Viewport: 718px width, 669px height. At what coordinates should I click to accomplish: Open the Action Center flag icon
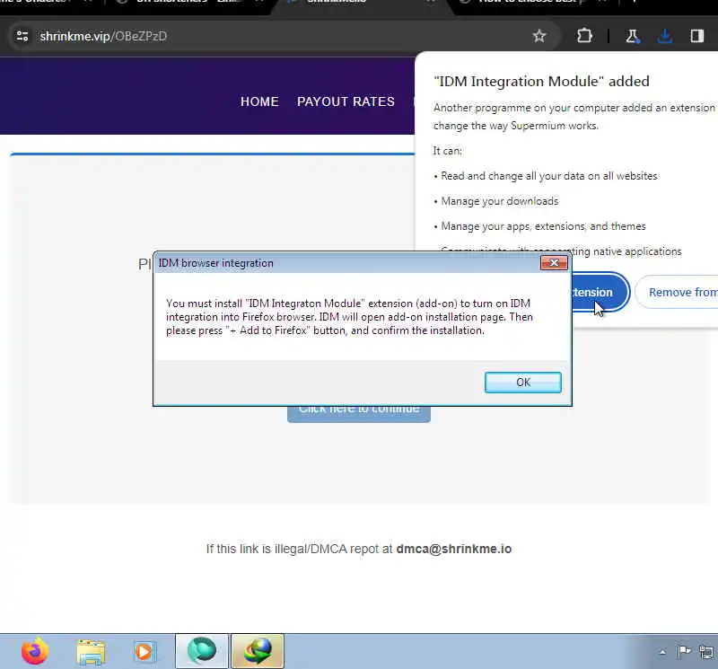click(x=684, y=651)
